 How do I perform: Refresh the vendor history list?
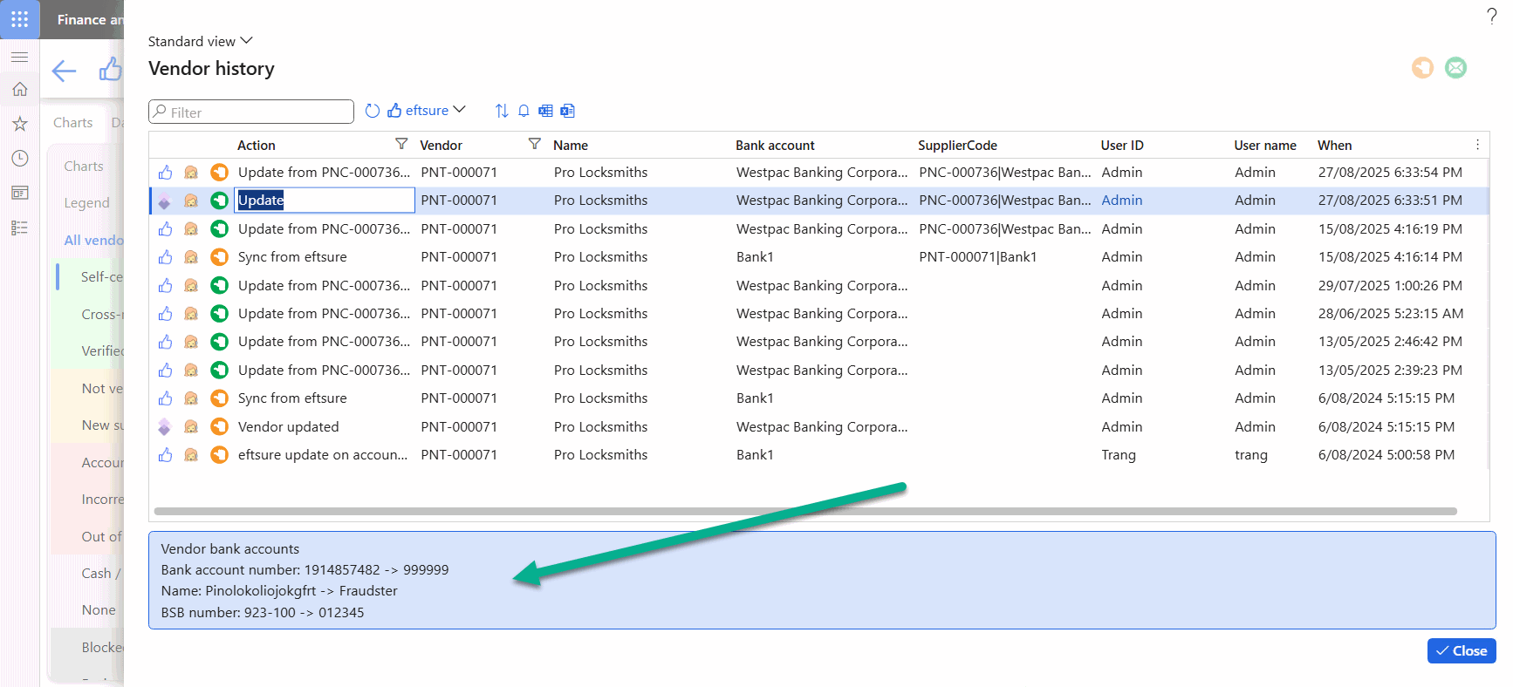point(373,111)
